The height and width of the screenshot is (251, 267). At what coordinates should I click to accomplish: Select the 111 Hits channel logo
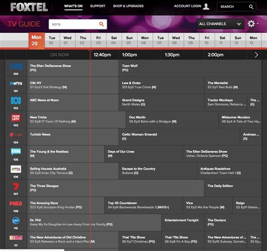[x=16, y=237]
